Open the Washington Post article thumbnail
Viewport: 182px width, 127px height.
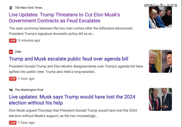(x=160, y=99)
